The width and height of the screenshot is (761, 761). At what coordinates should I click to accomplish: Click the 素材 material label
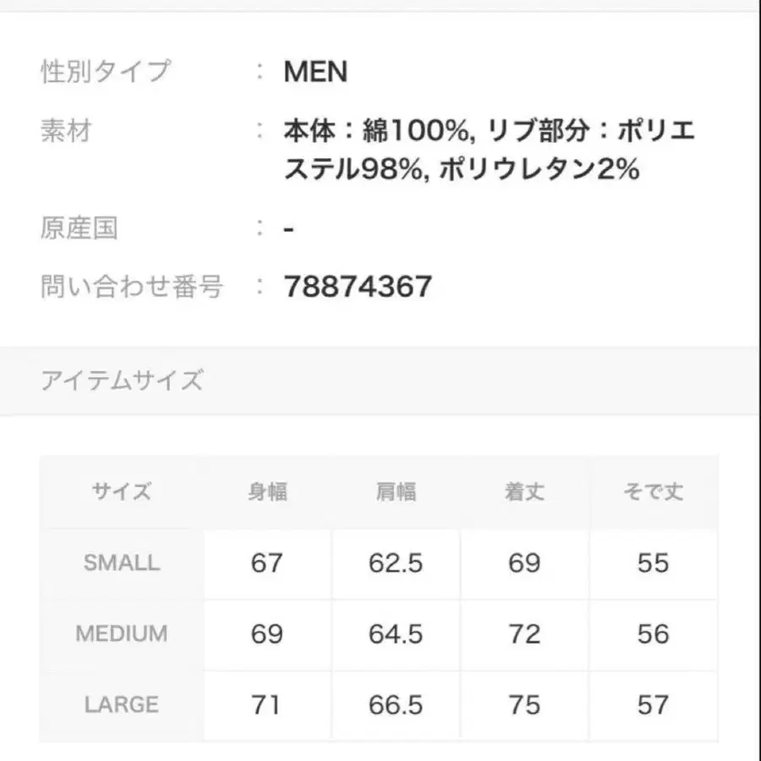(66, 132)
